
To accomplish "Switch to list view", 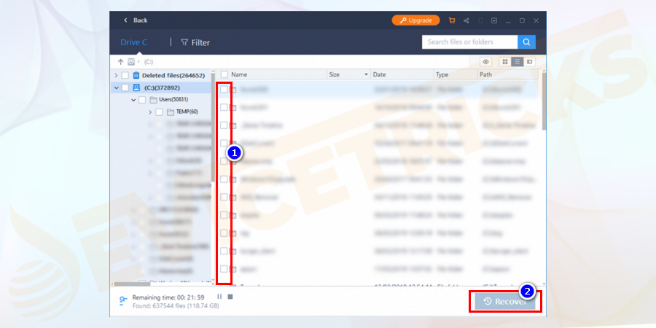I will [517, 62].
